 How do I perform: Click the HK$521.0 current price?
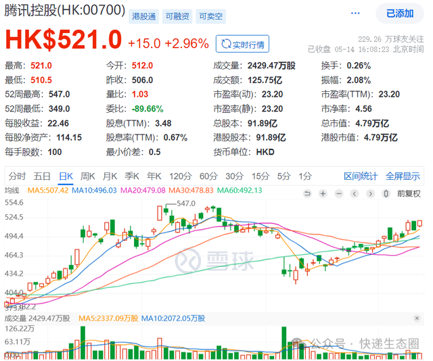[64, 39]
